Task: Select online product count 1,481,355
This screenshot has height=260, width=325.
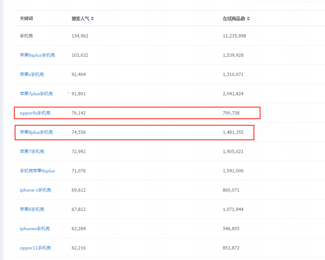Action: click(233, 132)
